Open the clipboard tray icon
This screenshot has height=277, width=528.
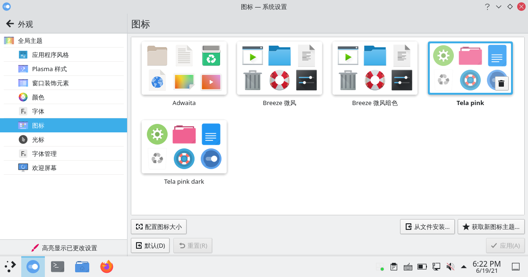click(394, 267)
